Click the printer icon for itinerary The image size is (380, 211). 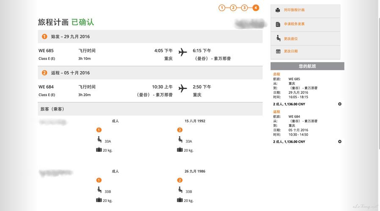coord(278,10)
